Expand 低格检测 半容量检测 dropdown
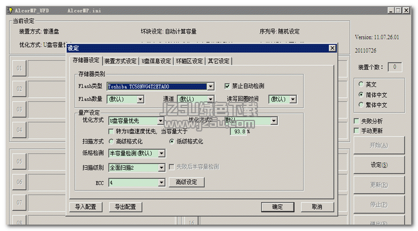418x231 pixels. pos(161,153)
